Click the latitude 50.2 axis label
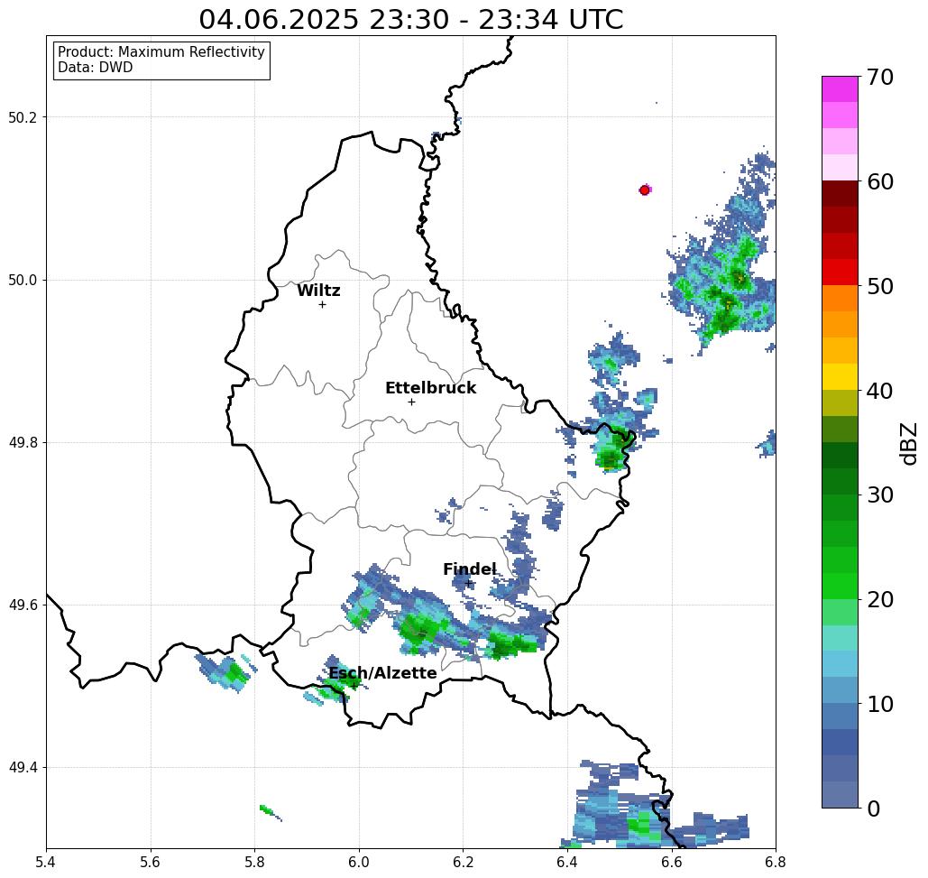Viewport: 928px width, 878px height. click(23, 117)
